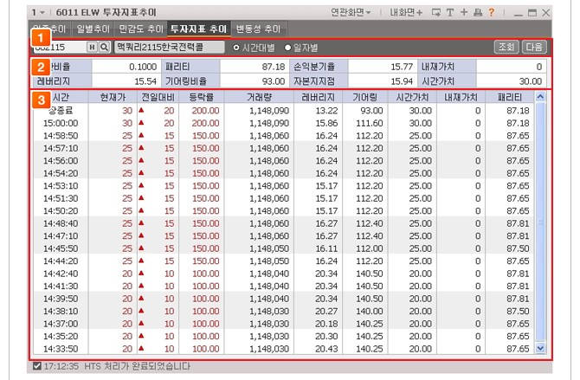This screenshot has width=580, height=380.
Task: Select the 일자별 radio button
Action: click(287, 48)
